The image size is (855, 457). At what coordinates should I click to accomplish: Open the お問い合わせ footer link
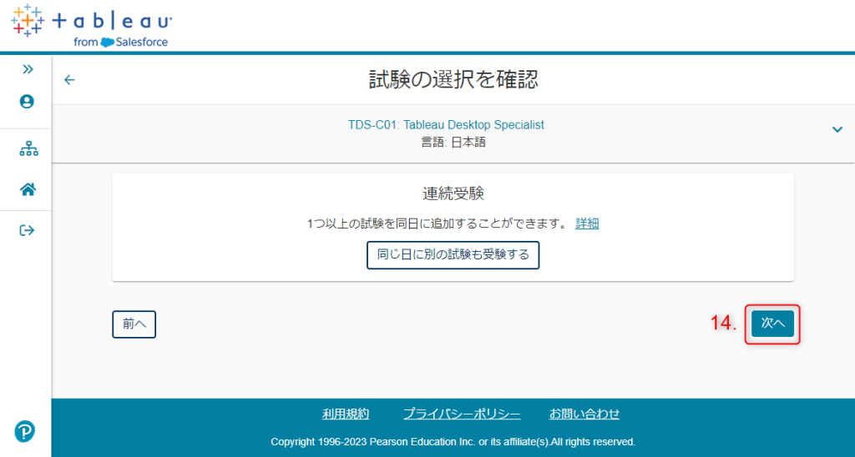click(x=584, y=414)
